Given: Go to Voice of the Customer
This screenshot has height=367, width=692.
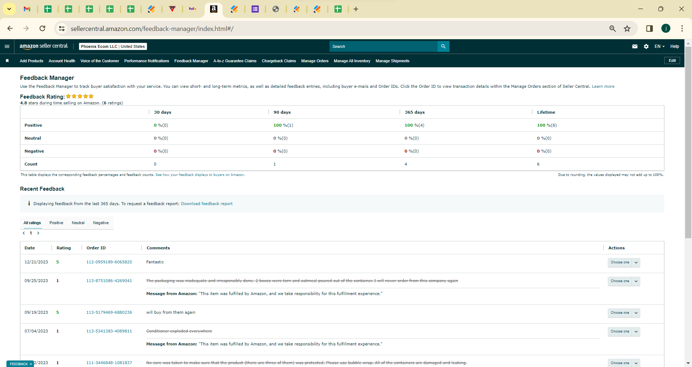Looking at the screenshot, I should coord(100,61).
